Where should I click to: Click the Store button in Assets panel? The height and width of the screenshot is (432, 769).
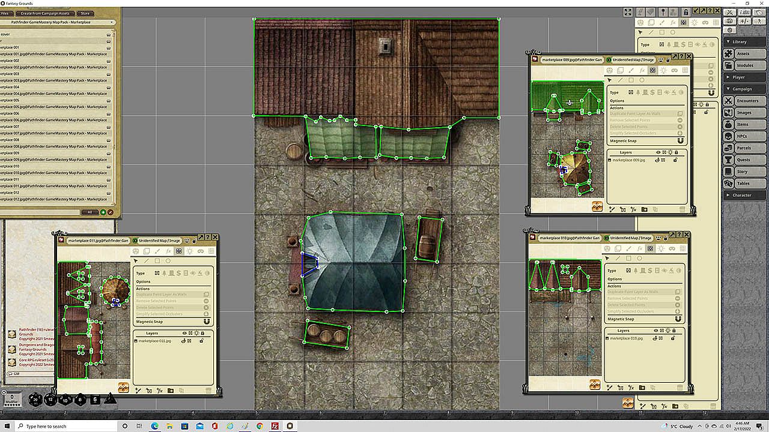pyautogui.click(x=85, y=13)
